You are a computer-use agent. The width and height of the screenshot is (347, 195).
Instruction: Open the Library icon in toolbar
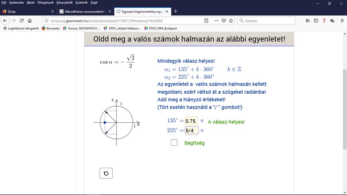[308, 21]
